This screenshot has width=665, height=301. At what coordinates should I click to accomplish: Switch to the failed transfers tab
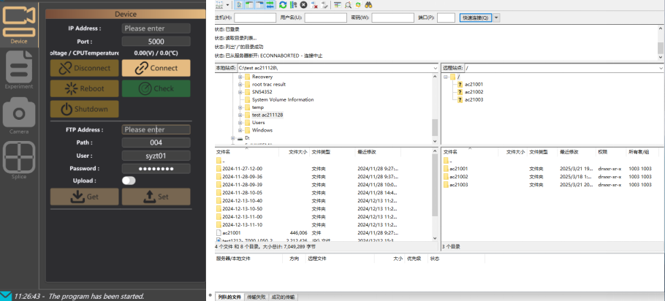pyautogui.click(x=256, y=297)
